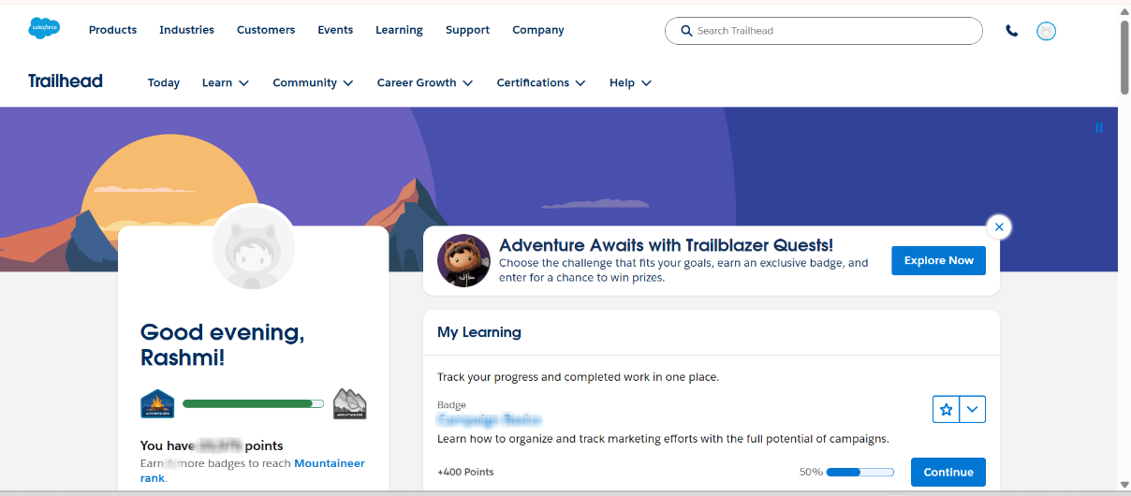Viewport: 1131px width, 496px height.
Task: Open the user profile avatar menu
Action: tap(1046, 31)
